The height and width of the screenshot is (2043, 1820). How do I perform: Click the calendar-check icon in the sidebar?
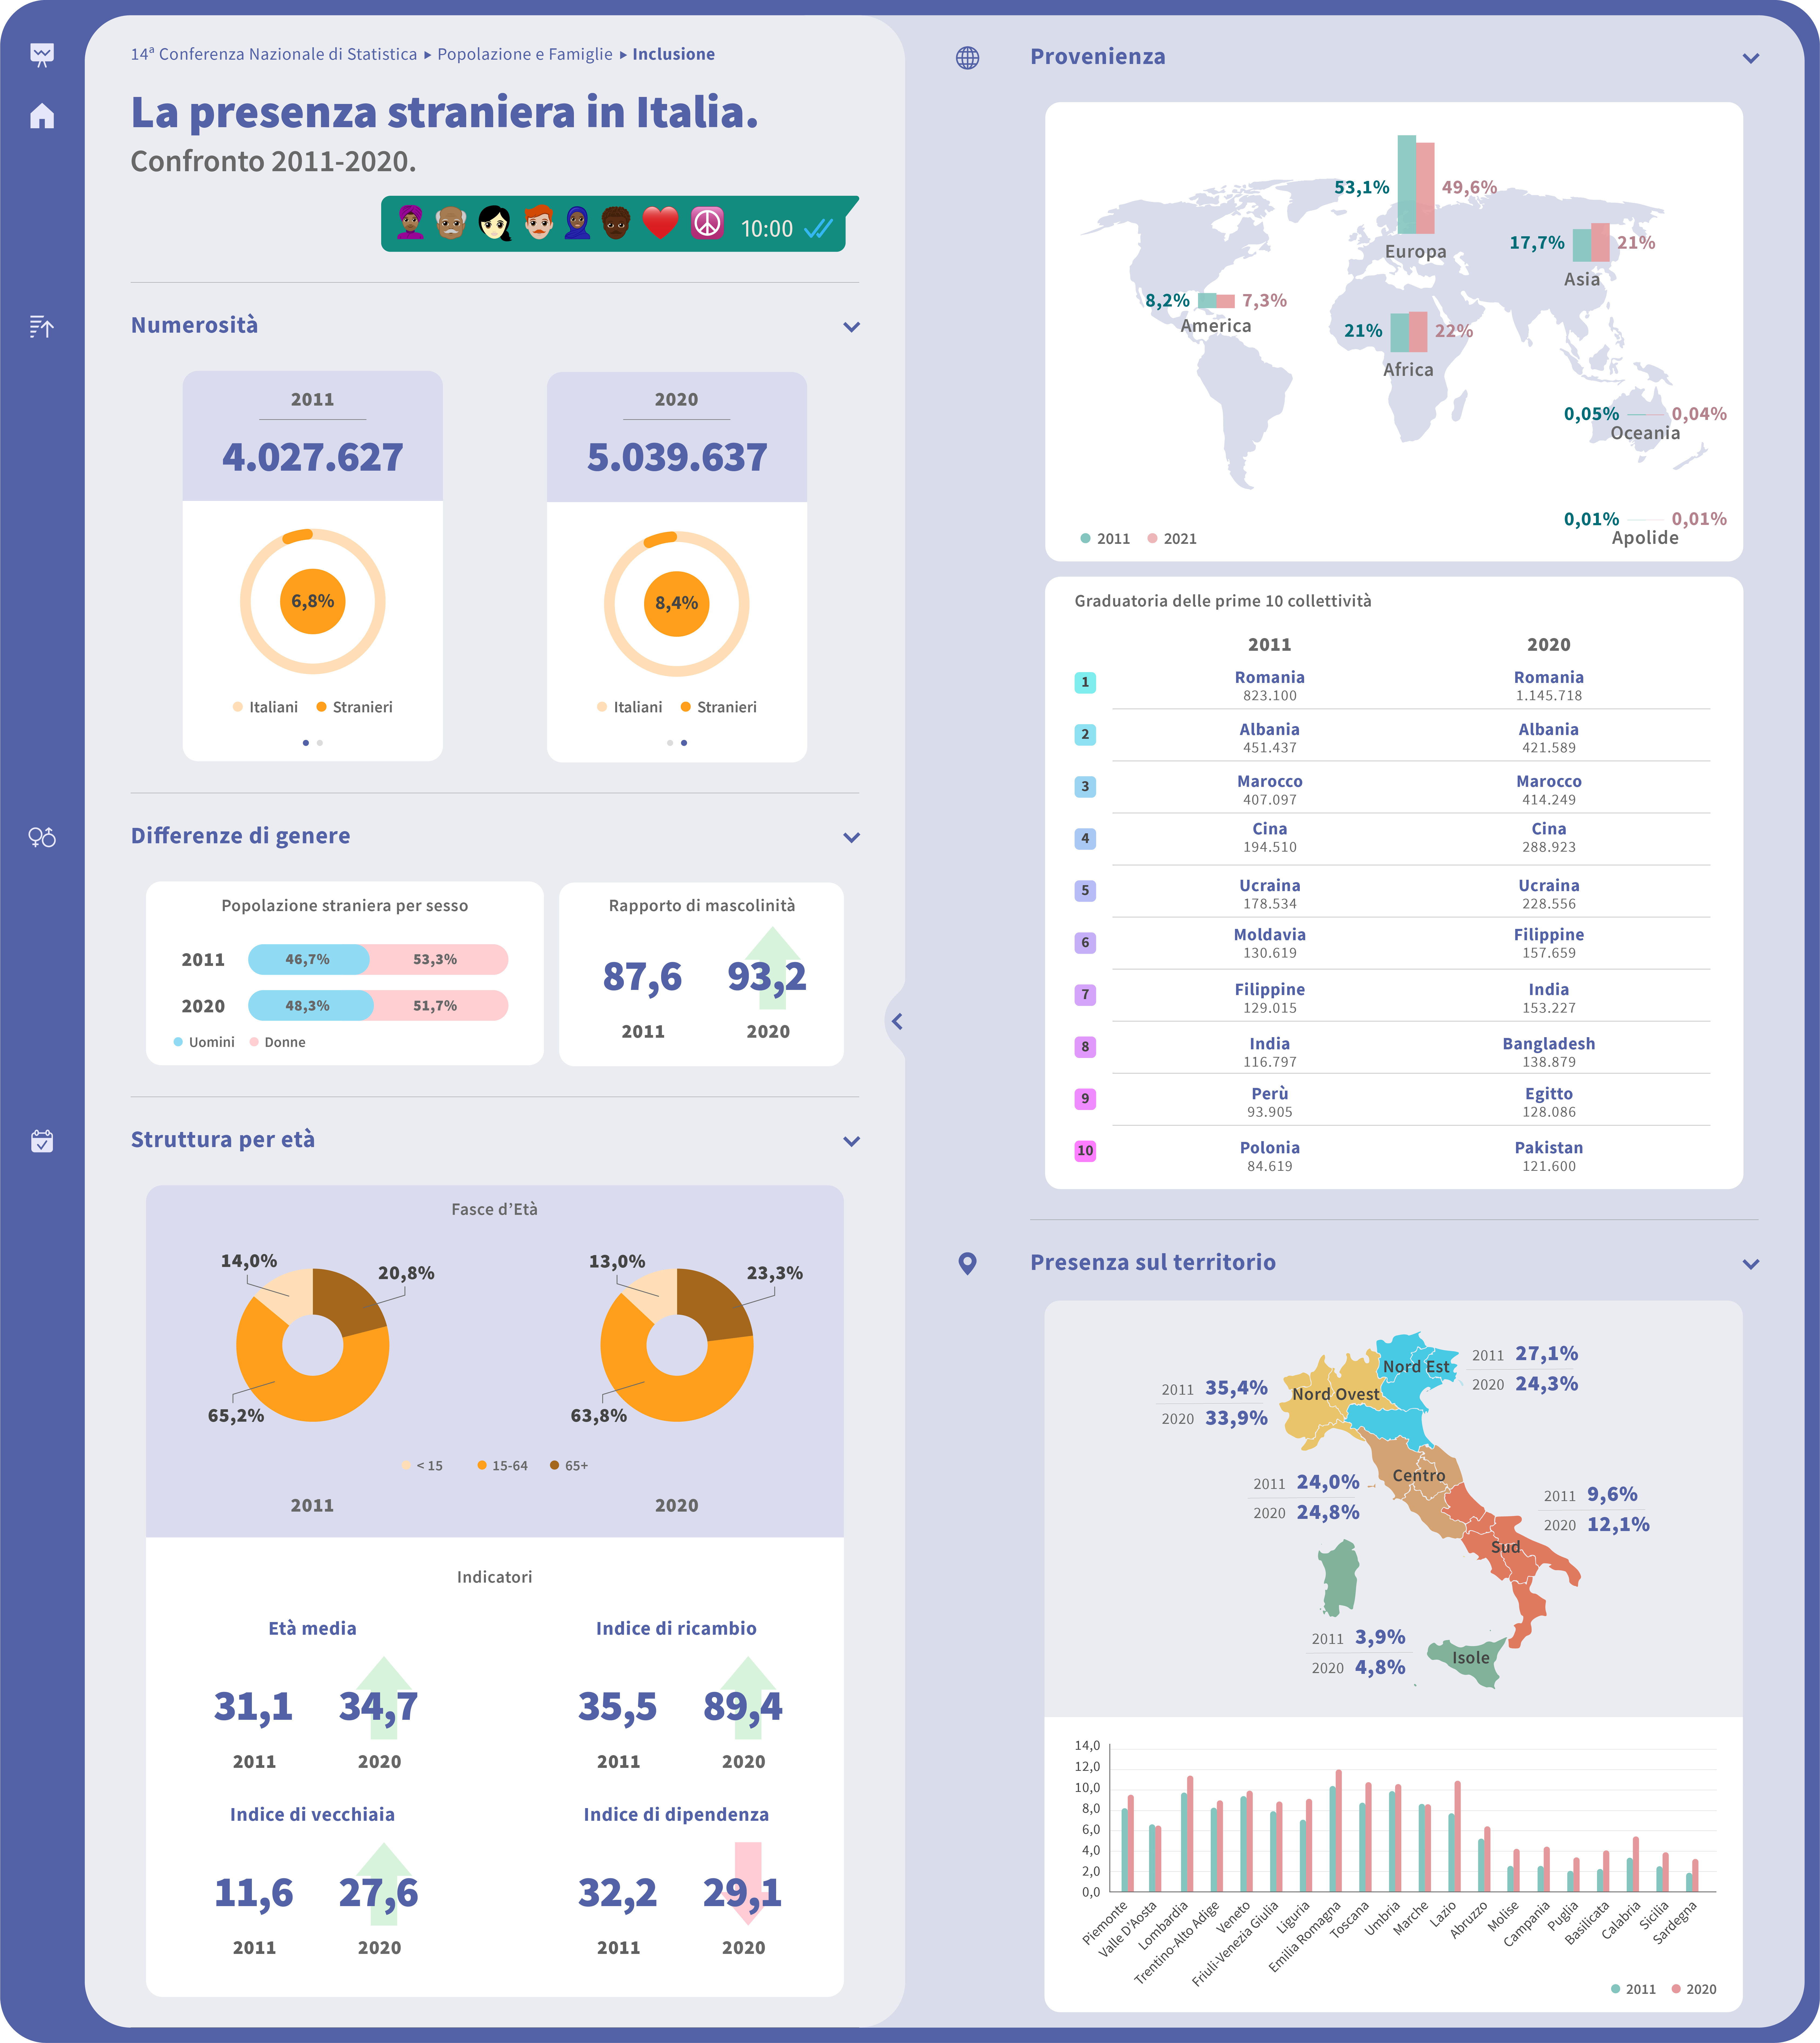click(x=42, y=1141)
